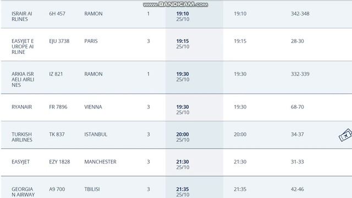Click check-in counters 342-348
The width and height of the screenshot is (352, 198).
pyautogui.click(x=300, y=13)
